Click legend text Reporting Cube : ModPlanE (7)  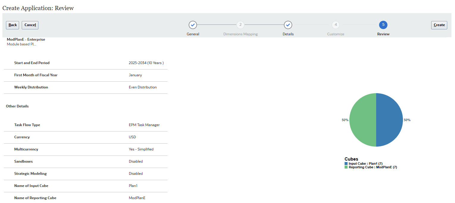coord(373,167)
